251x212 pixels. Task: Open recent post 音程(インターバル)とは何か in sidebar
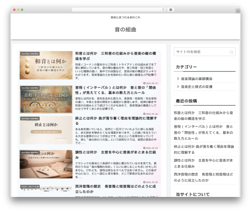203,132
